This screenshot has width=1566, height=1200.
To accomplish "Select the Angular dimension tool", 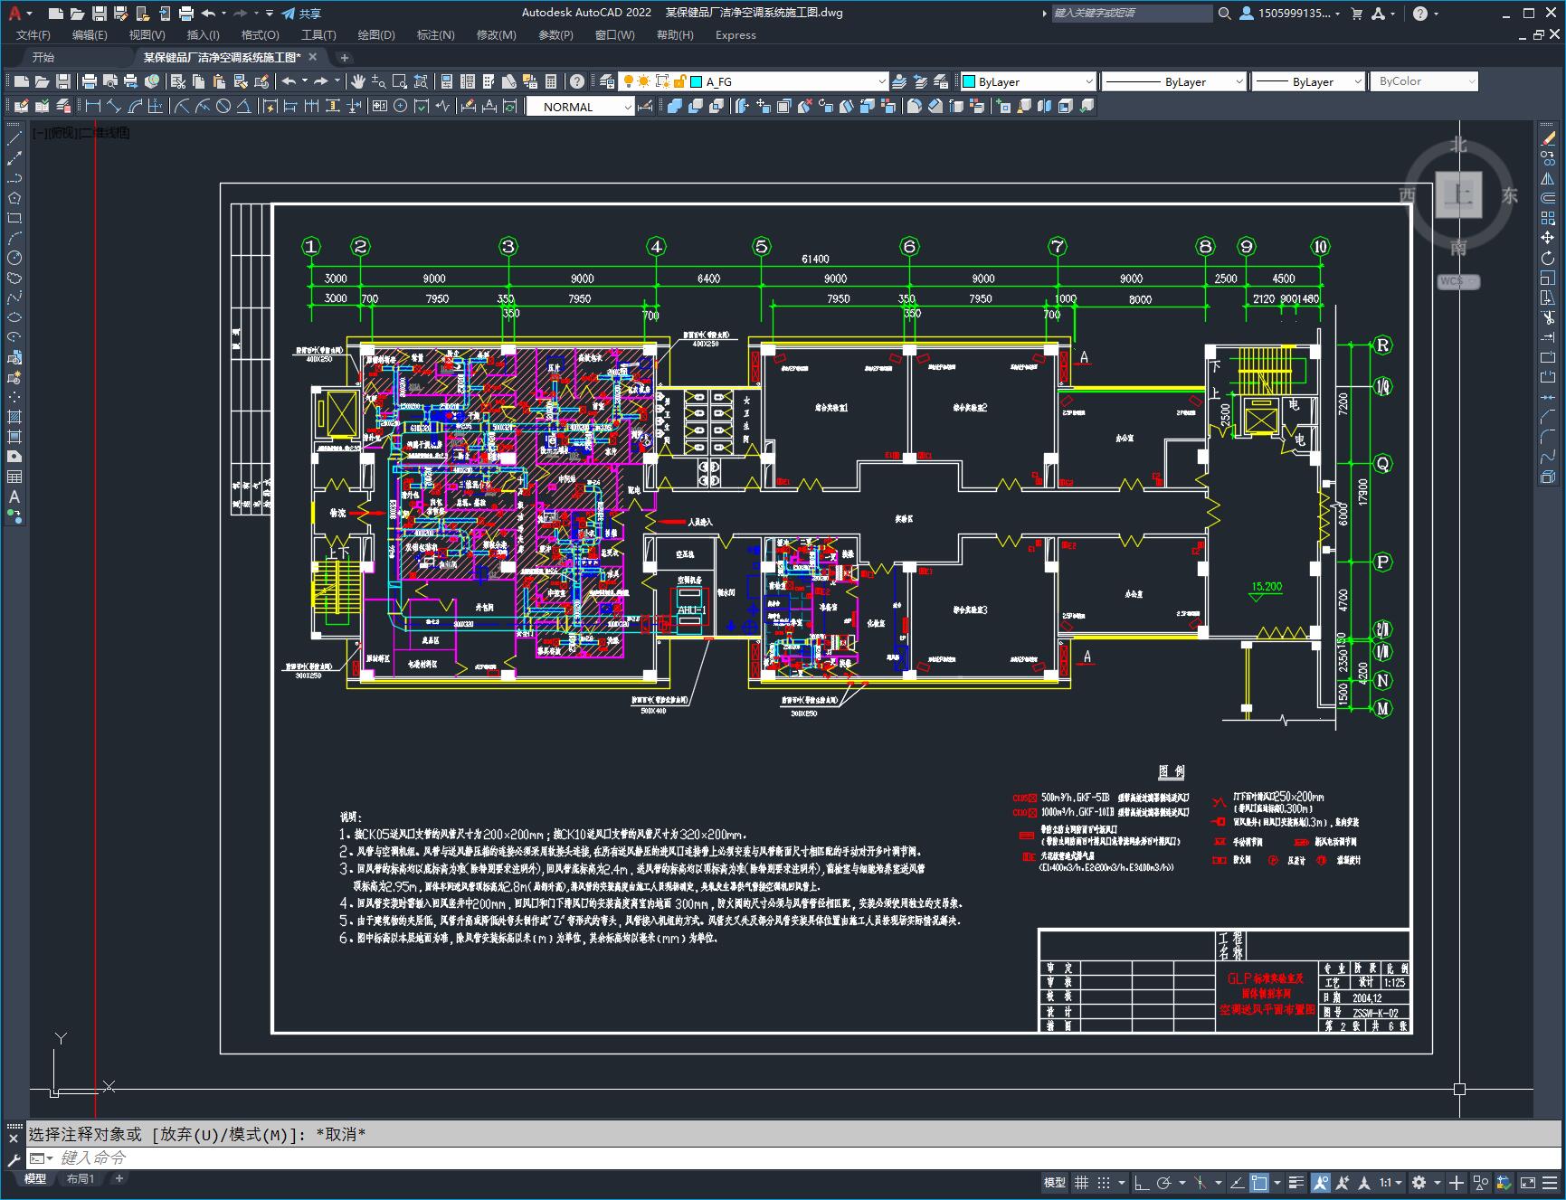I will coord(243,107).
